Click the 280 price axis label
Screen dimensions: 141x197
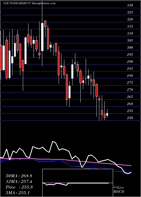[130, 76]
